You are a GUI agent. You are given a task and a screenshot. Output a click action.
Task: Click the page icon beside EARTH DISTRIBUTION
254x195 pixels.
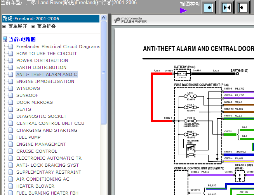[11, 67]
